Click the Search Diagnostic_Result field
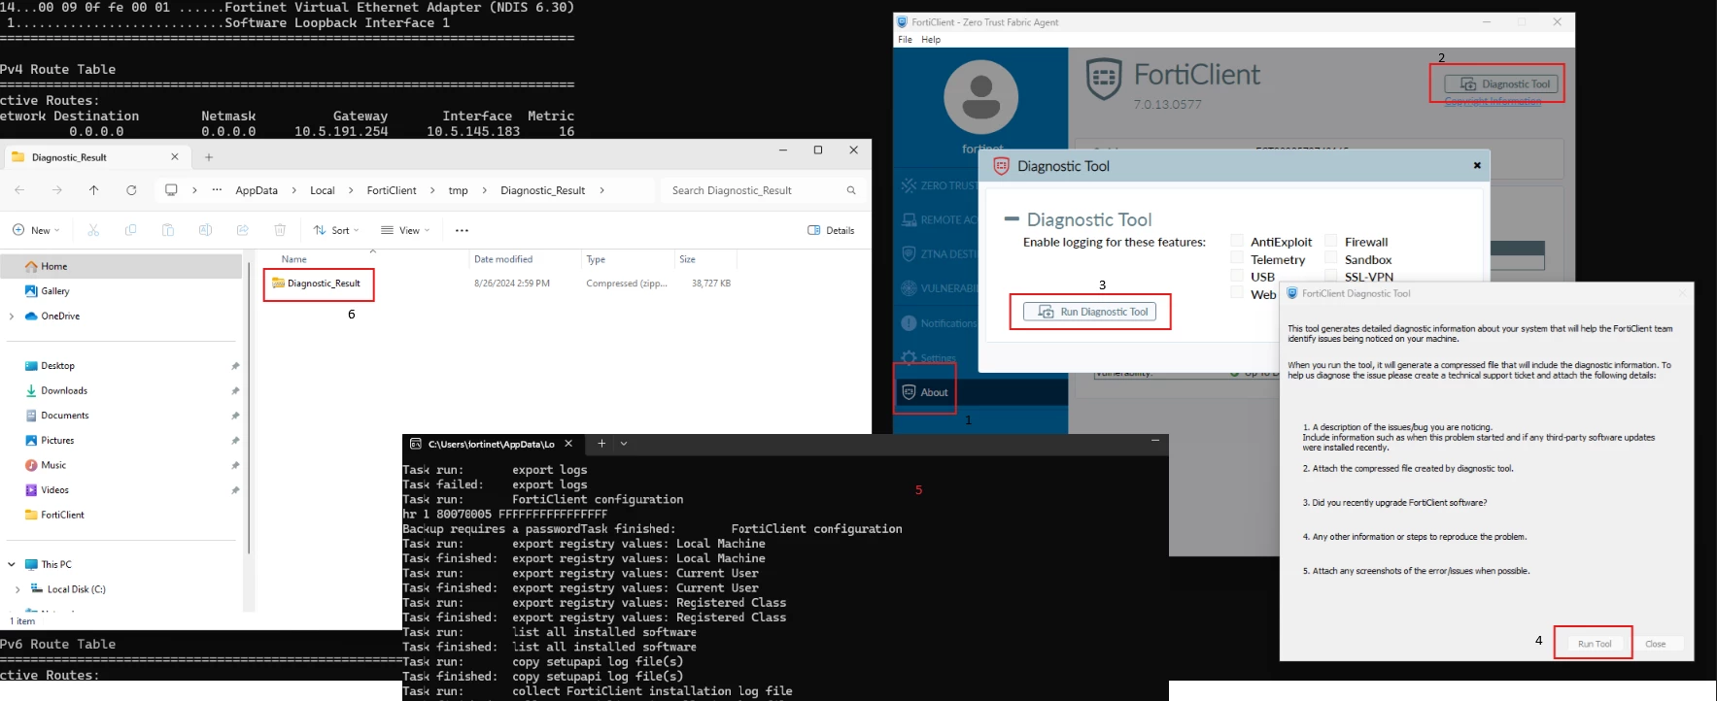 pos(761,190)
